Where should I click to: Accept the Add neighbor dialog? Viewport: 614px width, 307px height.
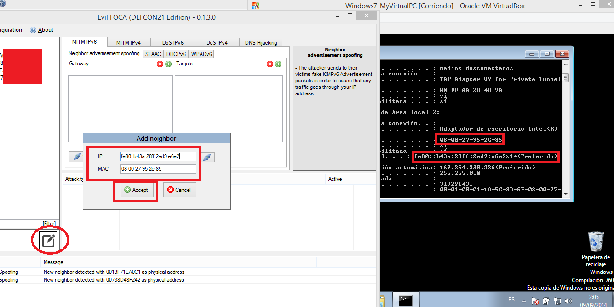(137, 190)
